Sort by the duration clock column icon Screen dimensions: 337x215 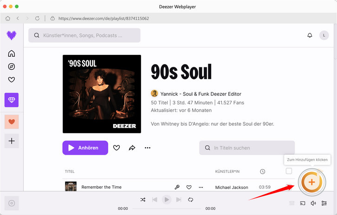[x=262, y=171]
